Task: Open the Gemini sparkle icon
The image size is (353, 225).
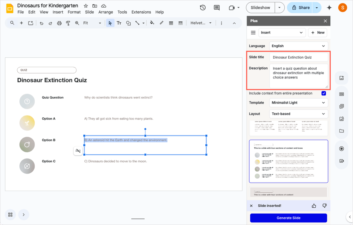Action: (329, 8)
